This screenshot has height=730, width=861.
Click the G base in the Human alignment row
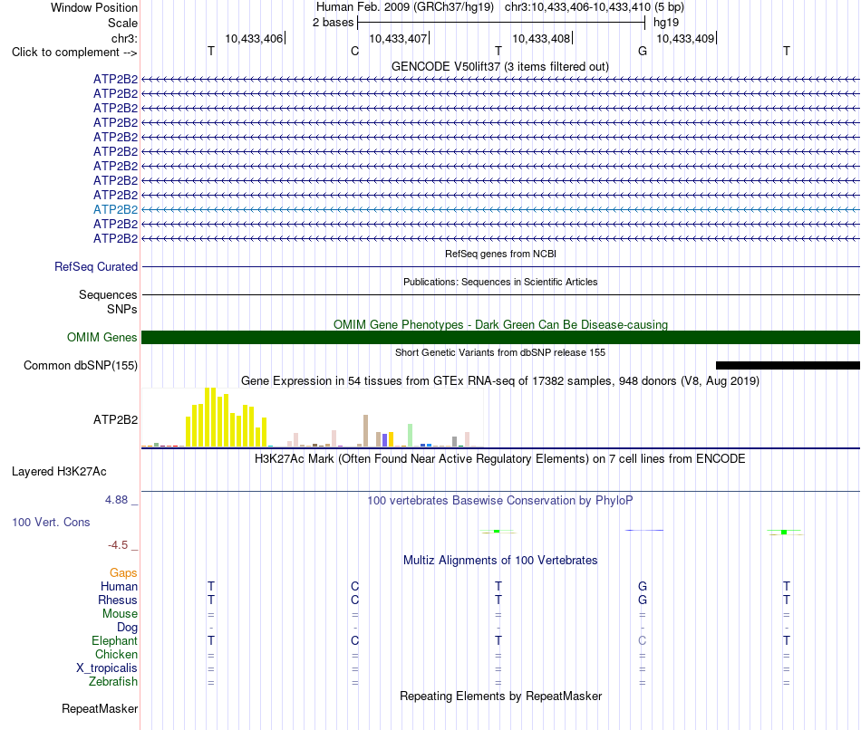[x=643, y=587]
